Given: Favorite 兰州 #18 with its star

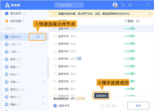Looking at the screenshot, I should (x=55, y=29).
